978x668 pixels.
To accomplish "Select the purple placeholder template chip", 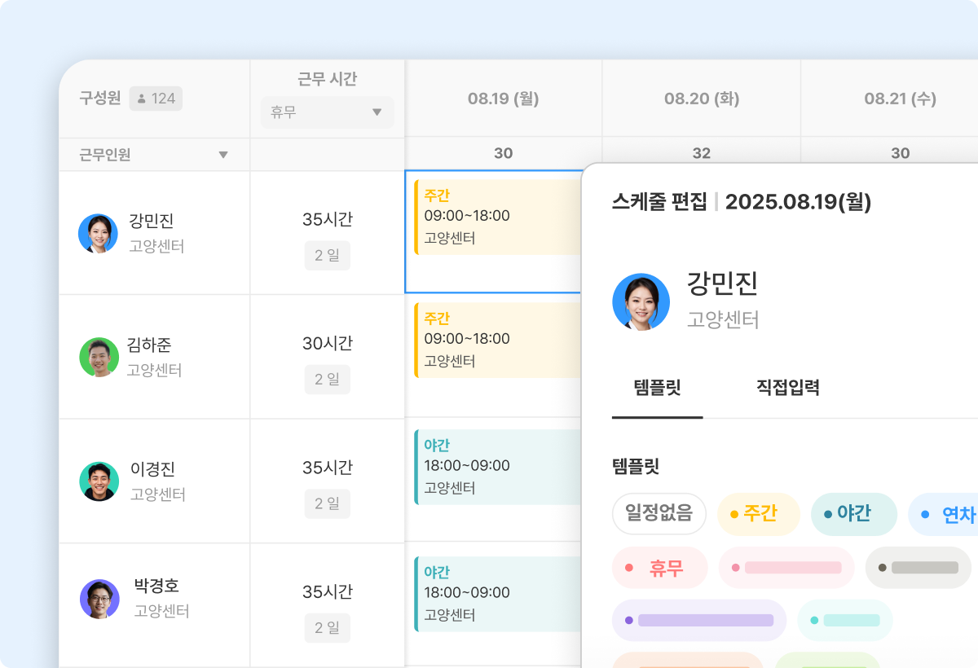I will [698, 621].
